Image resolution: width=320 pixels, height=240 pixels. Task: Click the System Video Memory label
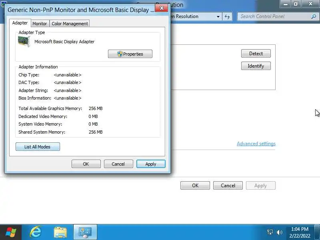point(40,124)
